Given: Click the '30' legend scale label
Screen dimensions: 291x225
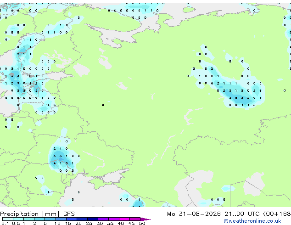Looking at the screenshot, I should [100, 223].
